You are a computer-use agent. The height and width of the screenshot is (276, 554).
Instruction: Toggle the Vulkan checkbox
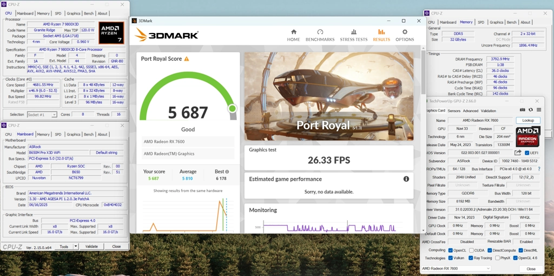451,258
